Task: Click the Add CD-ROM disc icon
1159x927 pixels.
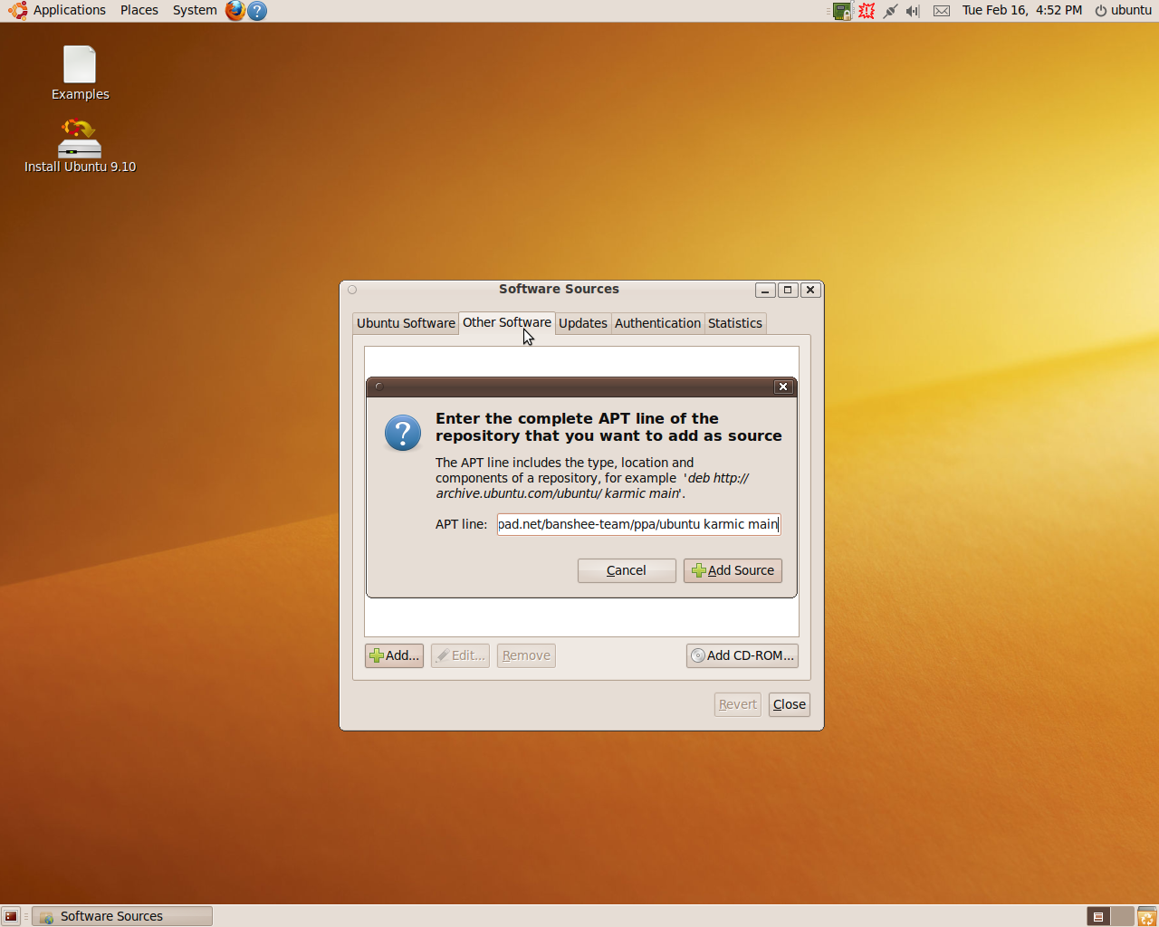Action: click(696, 655)
